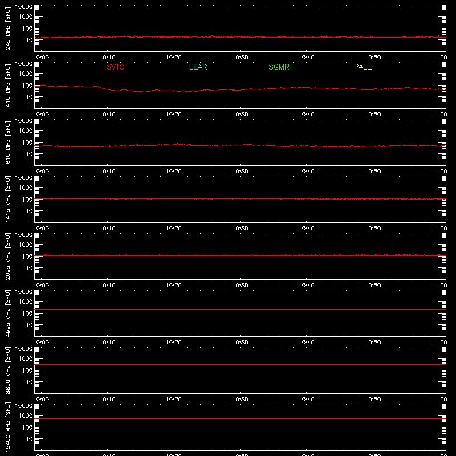Click the red flux curve in 245 MHz plot
The image size is (456, 456).
240,37
